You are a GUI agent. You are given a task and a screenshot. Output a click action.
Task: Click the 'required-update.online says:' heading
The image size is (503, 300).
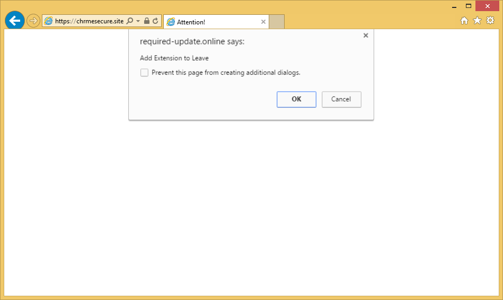point(192,41)
